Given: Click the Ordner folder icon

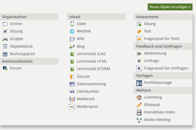Looking at the screenshot, I should tap(5, 24).
